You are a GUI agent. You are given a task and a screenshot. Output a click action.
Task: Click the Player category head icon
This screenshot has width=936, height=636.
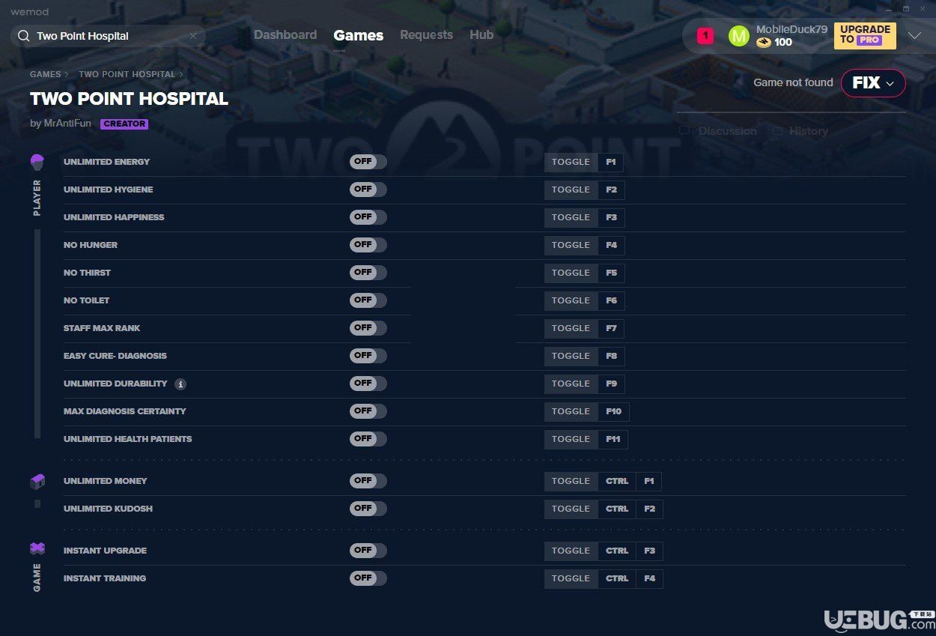pos(37,162)
